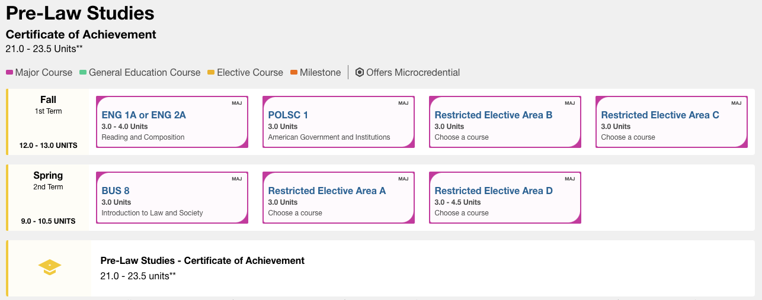Choose Restricted Elective Area C course

[660, 115]
